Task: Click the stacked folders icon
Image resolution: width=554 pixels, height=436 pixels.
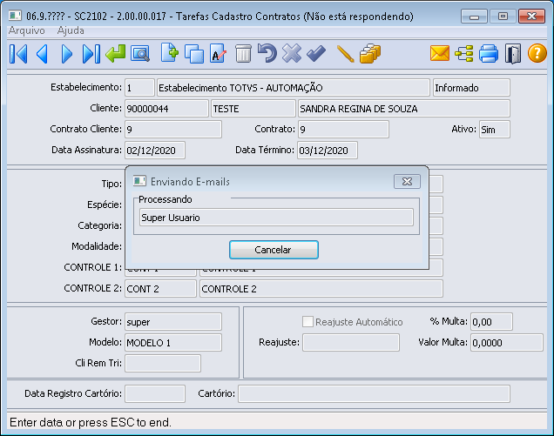Action: pos(370,54)
